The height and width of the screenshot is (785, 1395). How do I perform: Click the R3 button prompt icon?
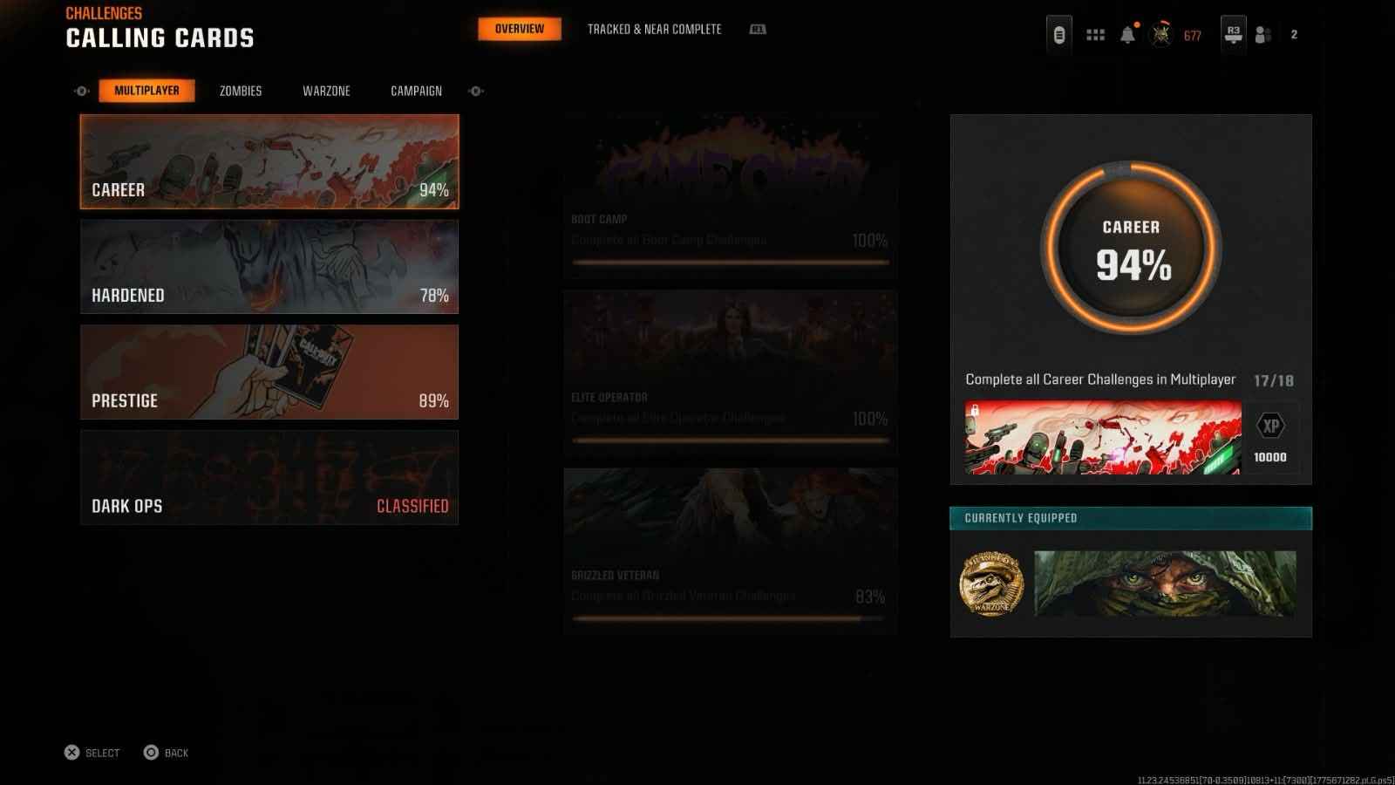tap(1233, 34)
